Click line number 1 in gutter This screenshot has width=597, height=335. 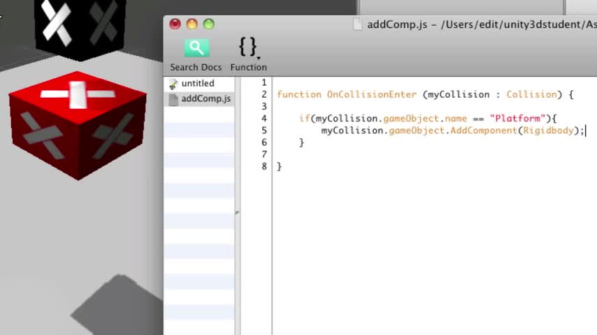[x=264, y=82]
